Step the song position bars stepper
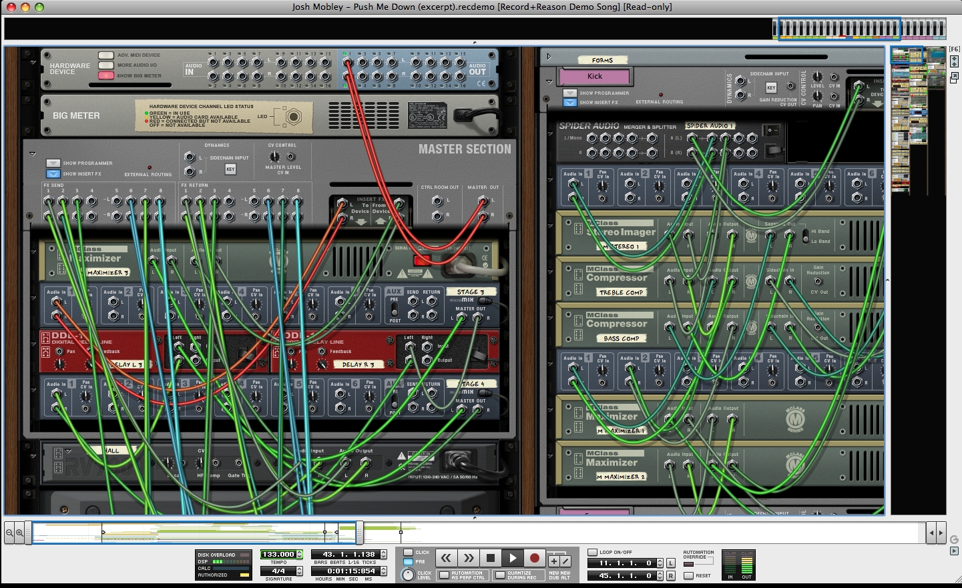 click(383, 555)
